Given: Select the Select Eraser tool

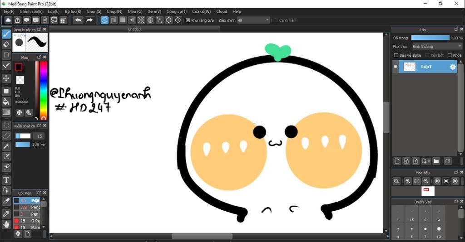Looking at the screenshot, I should [6, 167].
